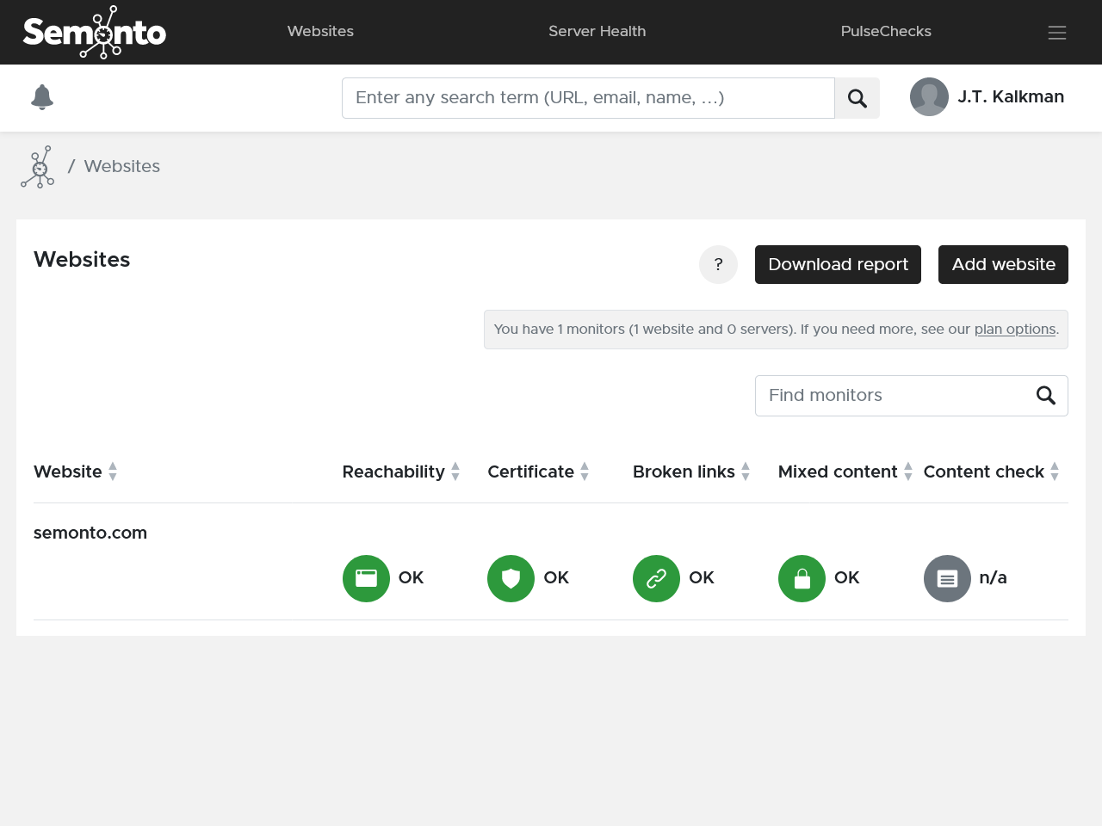Image resolution: width=1102 pixels, height=826 pixels.
Task: Focus the global search term field
Action: coord(588,98)
